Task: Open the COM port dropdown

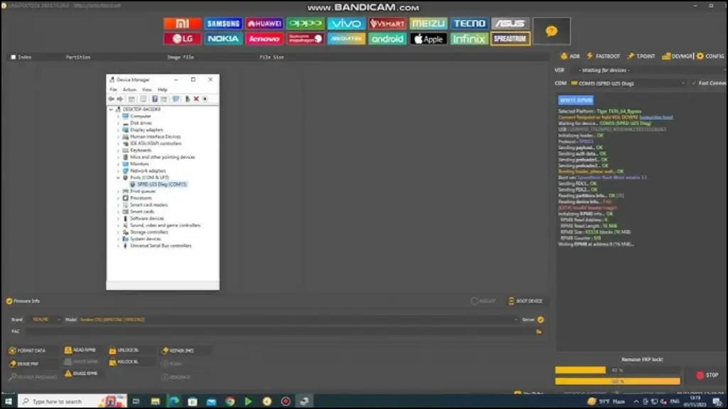Action: (628, 84)
